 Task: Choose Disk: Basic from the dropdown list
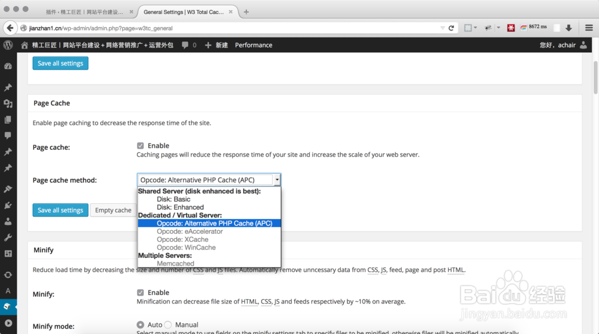[x=173, y=199]
